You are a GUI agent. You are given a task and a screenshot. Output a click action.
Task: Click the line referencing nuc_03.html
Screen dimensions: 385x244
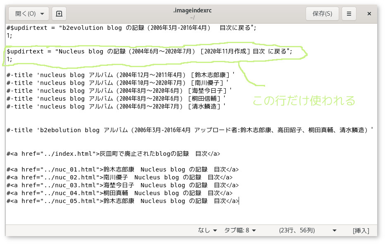point(122,185)
